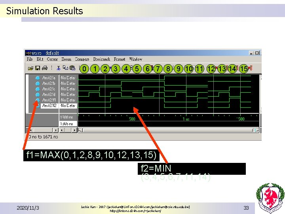This screenshot has height=214, width=285.
Task: Open the linton.td24h.com/~jackiekan link
Action: tap(135, 211)
